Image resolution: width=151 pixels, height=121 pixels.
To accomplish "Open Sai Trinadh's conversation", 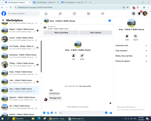I will pyautogui.click(x=20, y=48).
